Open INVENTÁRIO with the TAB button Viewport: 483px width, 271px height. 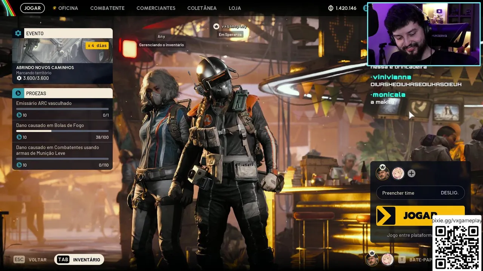(x=79, y=260)
